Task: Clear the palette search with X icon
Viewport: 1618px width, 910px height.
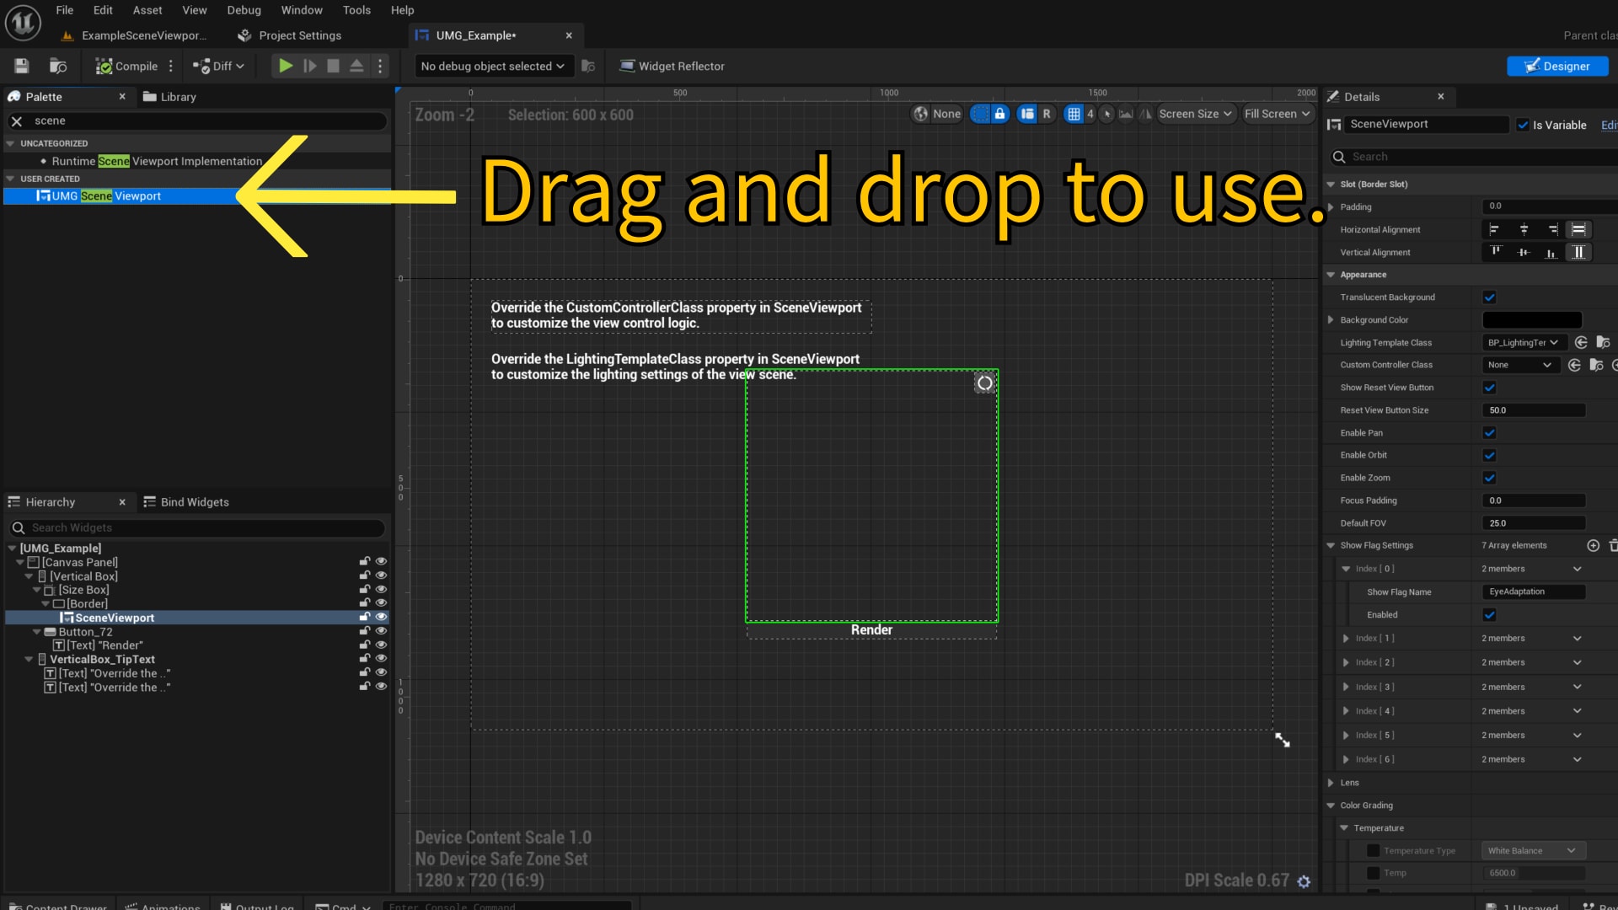Action: point(17,121)
